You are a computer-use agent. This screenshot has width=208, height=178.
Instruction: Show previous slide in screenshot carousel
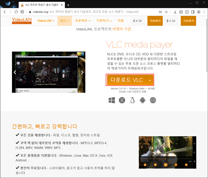15,72
